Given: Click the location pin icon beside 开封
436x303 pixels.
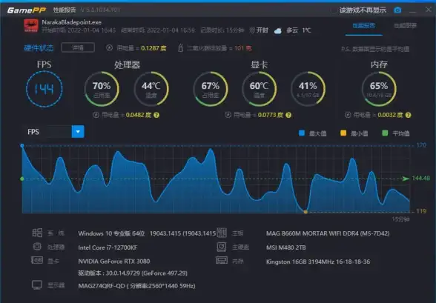Looking at the screenshot, I should pos(252,30).
